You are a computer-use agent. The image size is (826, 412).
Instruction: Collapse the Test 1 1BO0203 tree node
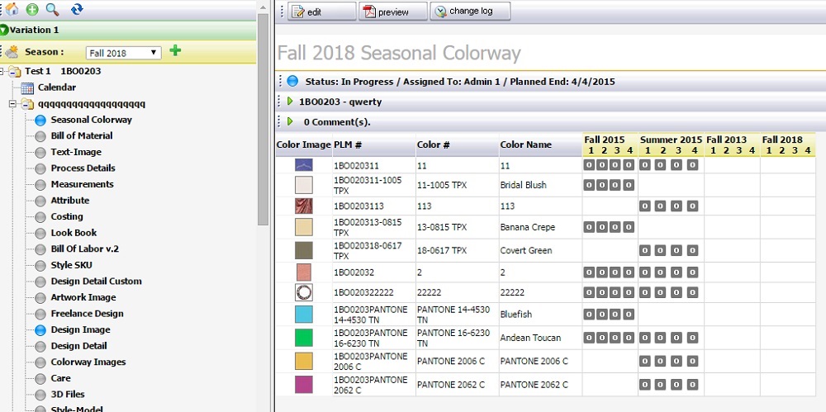pyautogui.click(x=3, y=71)
